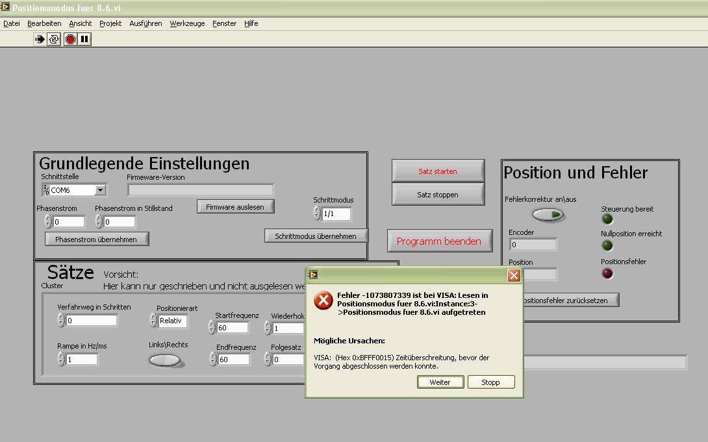Click the Folgesatz input field
Viewport: 708px width, 442px height.
[289, 360]
